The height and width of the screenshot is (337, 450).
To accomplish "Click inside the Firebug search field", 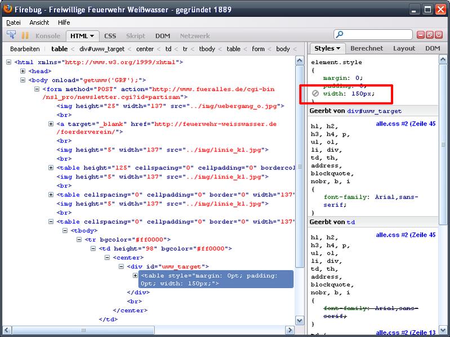I will (377, 35).
